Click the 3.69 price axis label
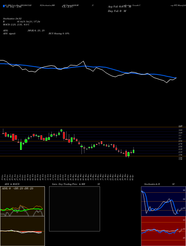This screenshot has height=246, width=186. coord(180,130)
